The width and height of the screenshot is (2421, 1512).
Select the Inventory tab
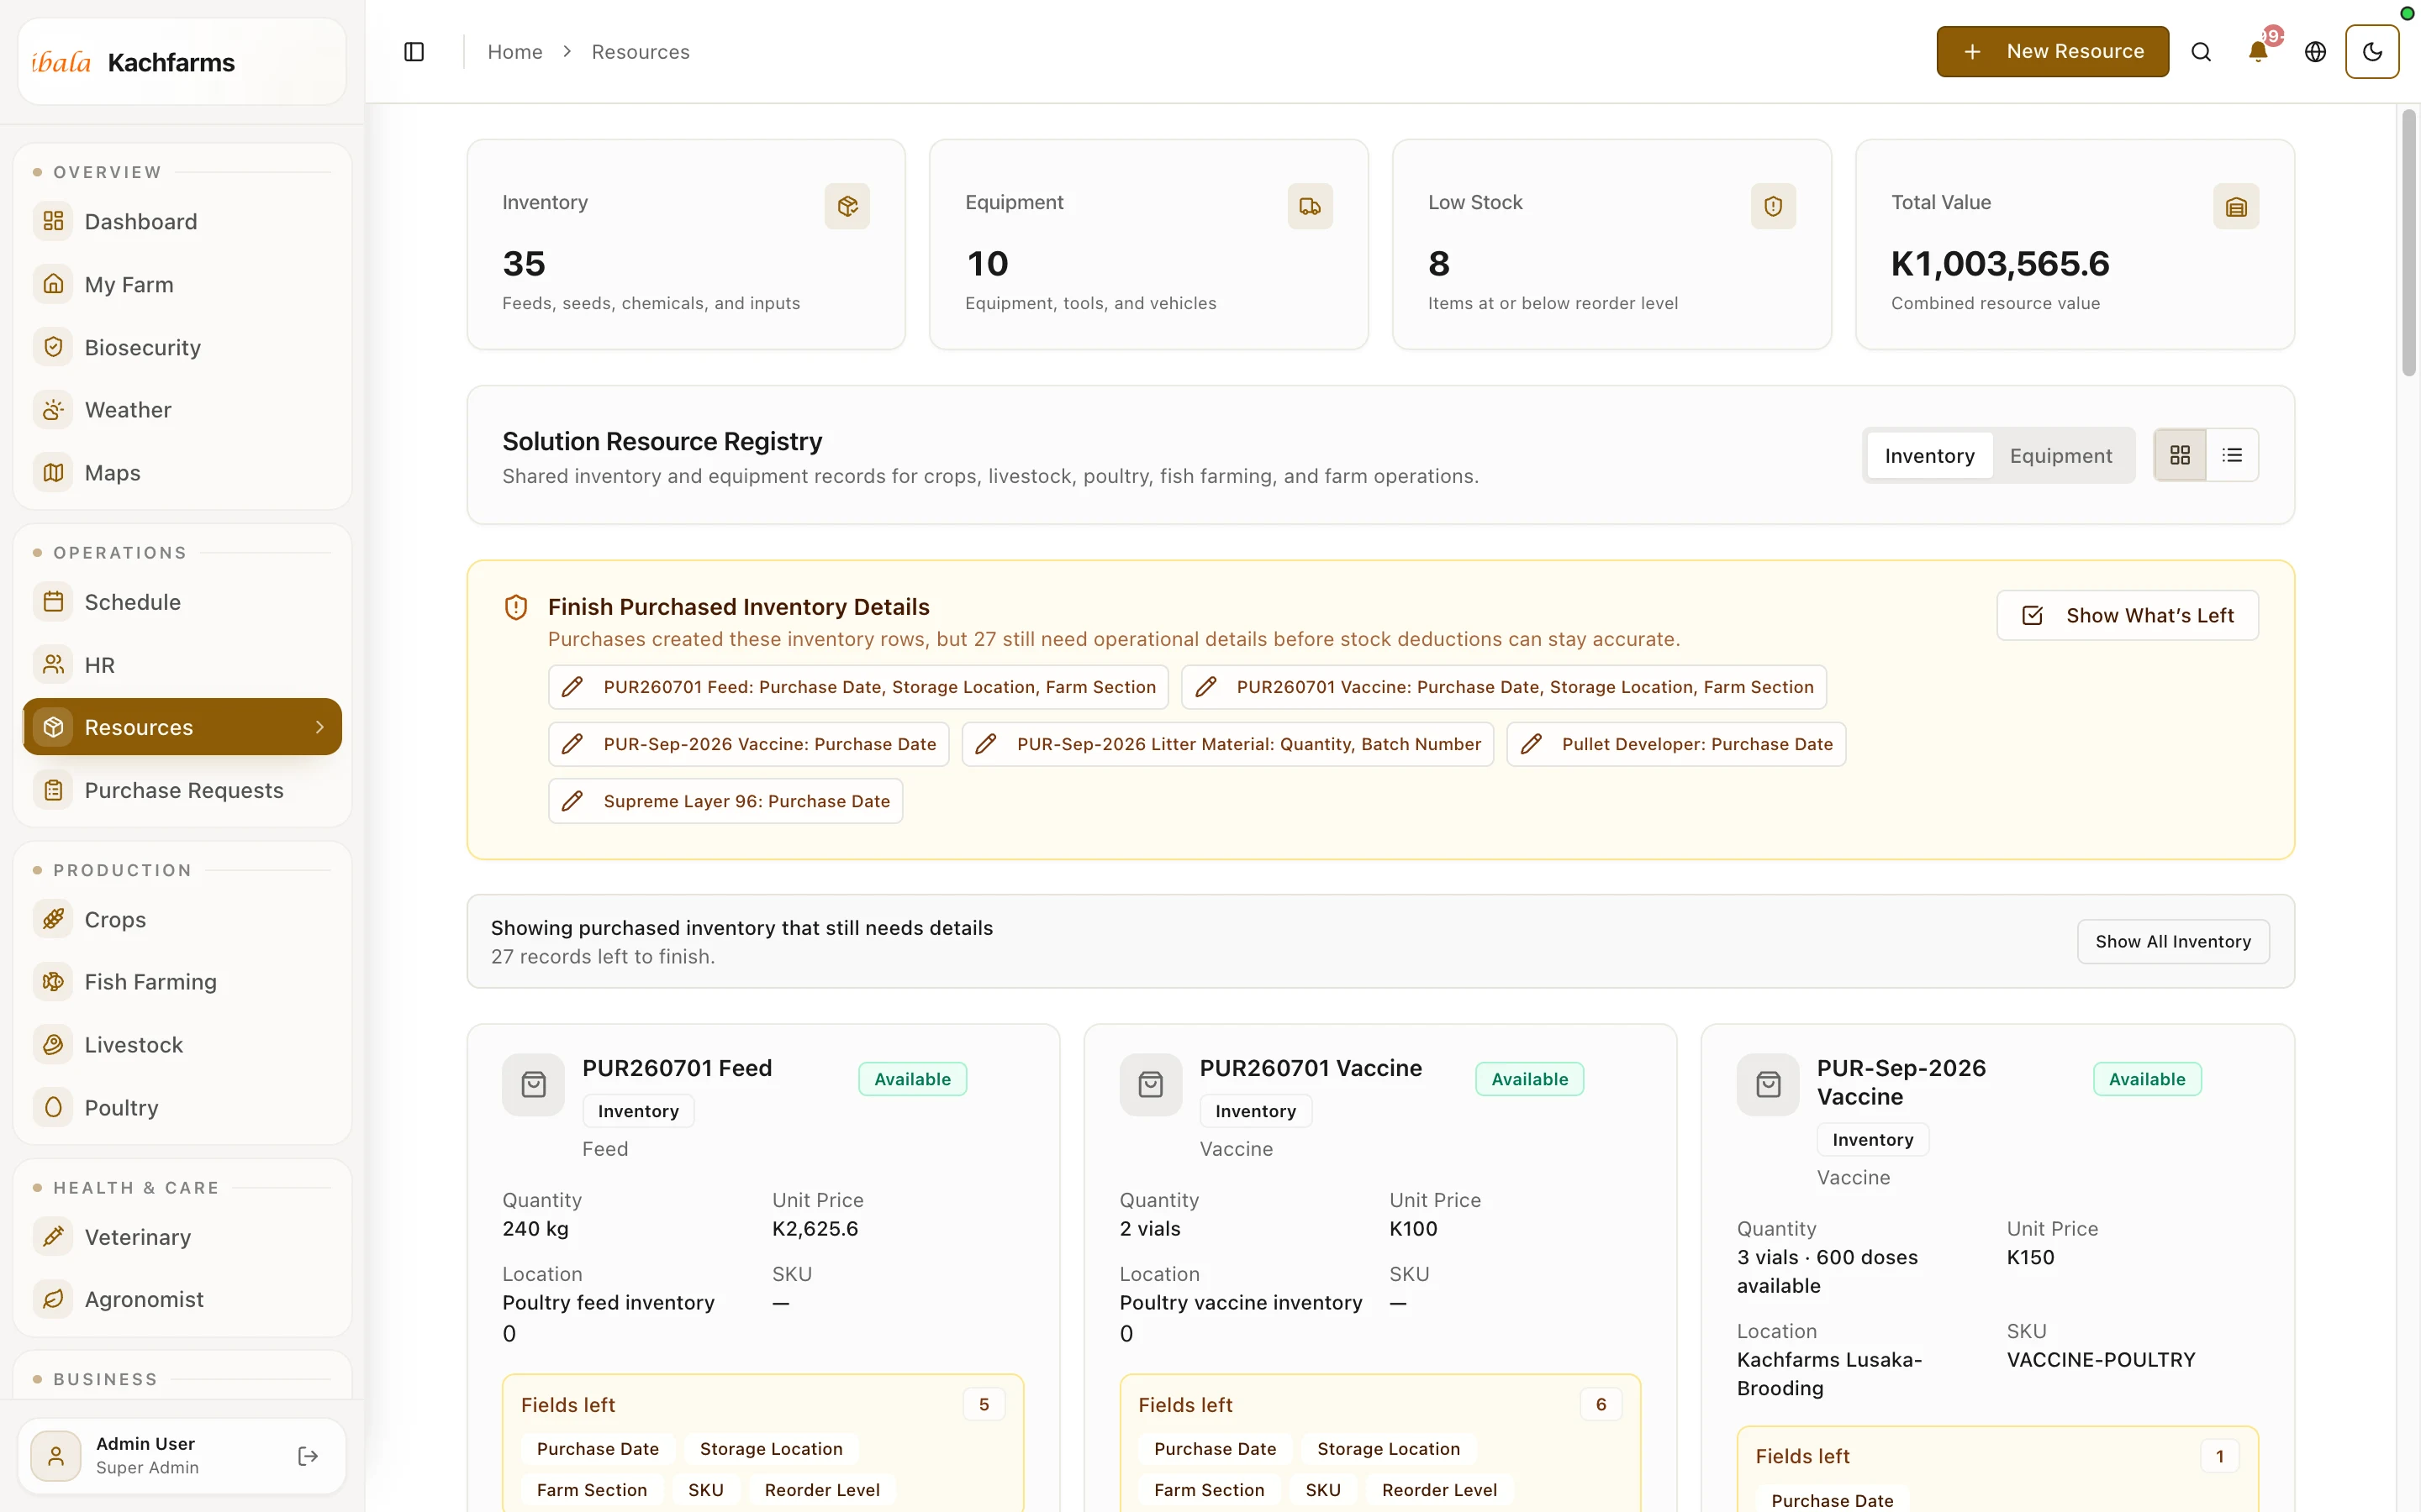click(x=1928, y=456)
